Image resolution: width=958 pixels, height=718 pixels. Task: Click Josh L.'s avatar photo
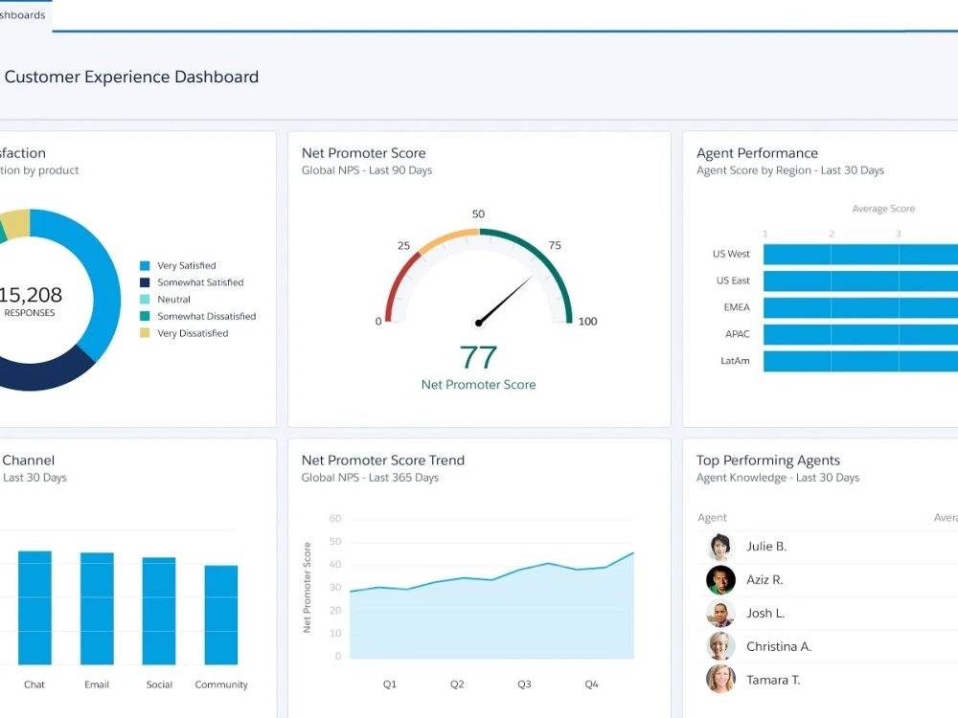click(x=720, y=613)
